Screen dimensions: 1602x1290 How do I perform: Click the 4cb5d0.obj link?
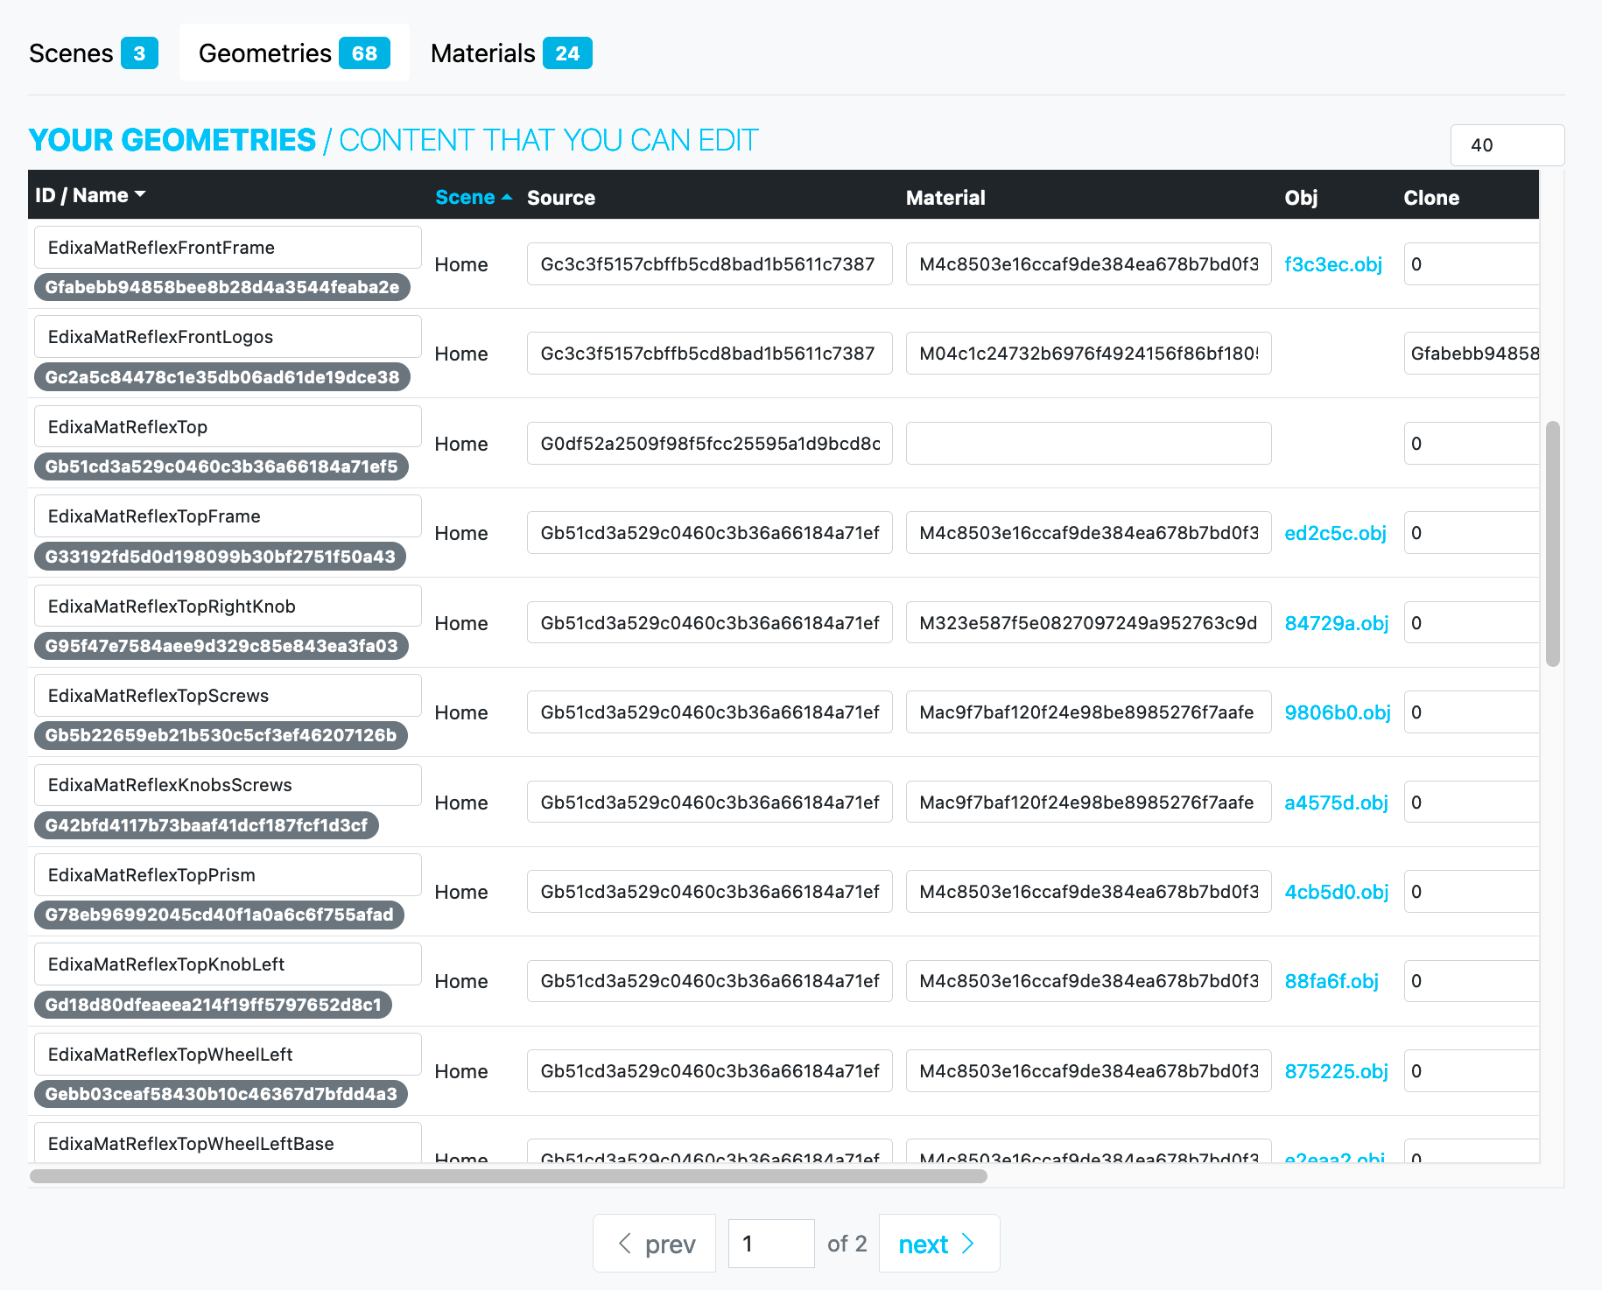[1336, 892]
